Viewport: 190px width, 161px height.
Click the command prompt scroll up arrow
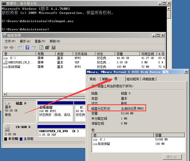point(169,9)
